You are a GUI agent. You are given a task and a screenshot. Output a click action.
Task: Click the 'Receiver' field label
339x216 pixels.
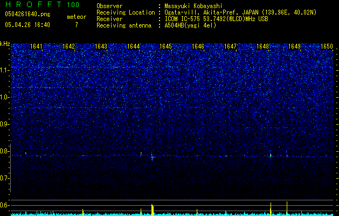click(109, 19)
